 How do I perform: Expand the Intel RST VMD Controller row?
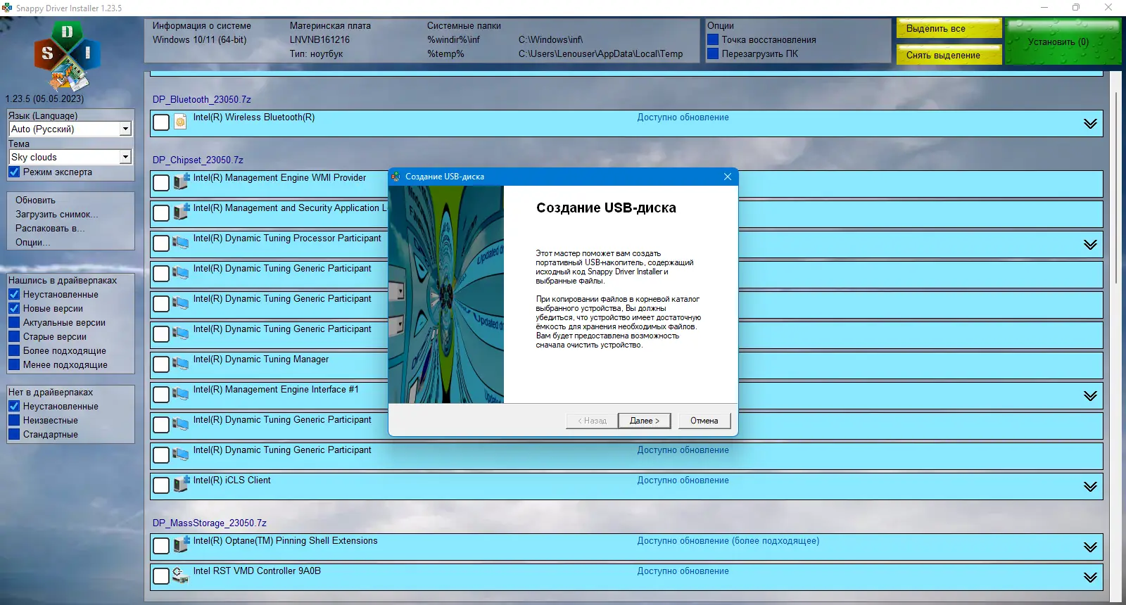[1090, 578]
